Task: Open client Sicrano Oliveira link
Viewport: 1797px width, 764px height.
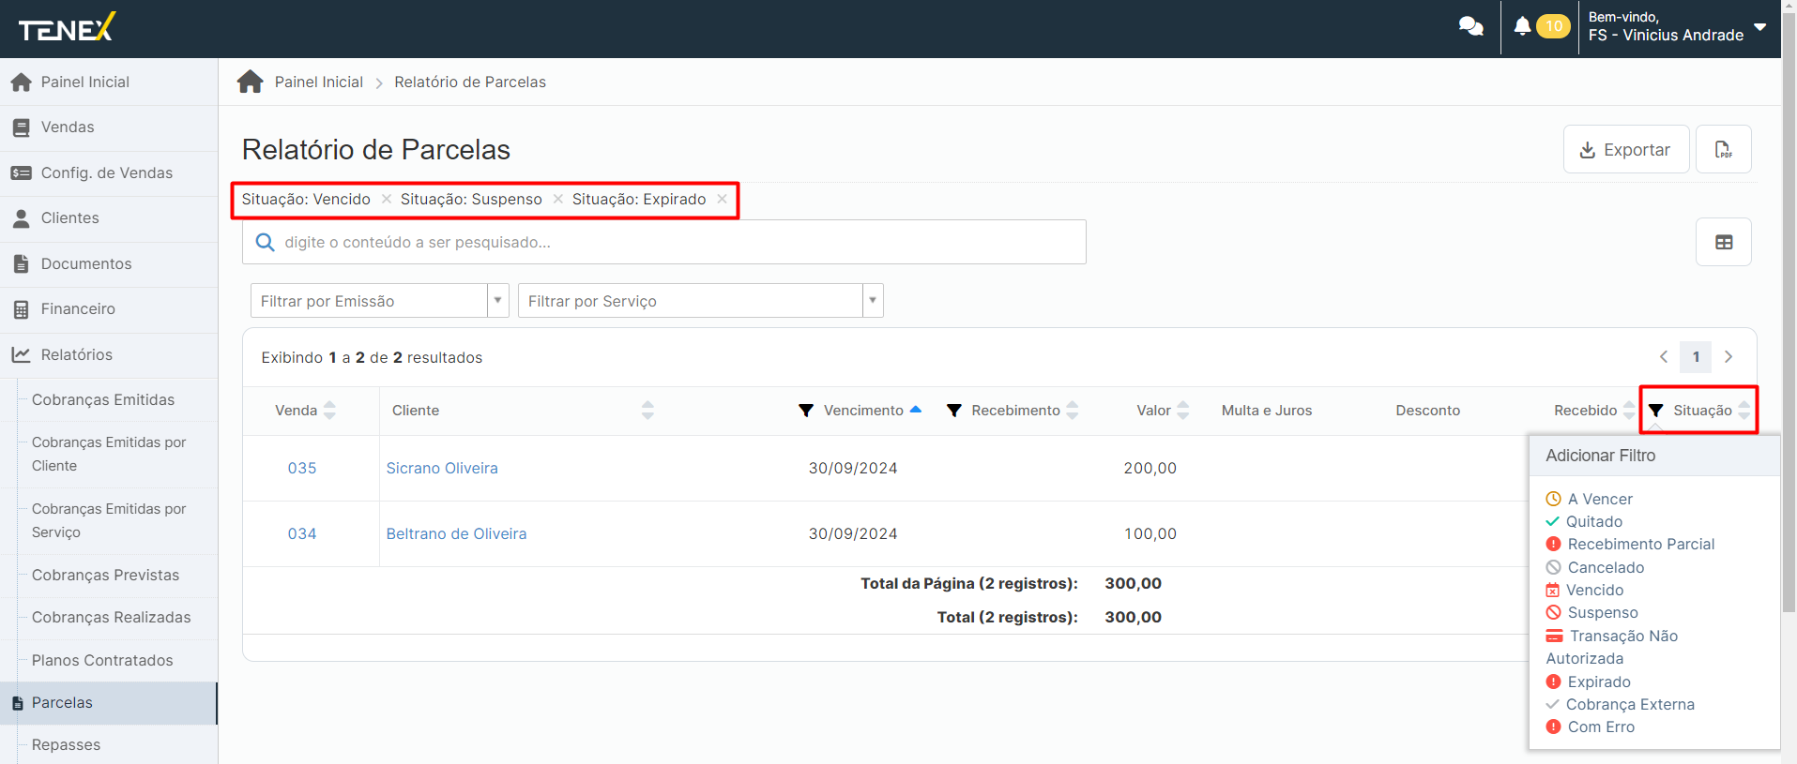Action: [442, 468]
